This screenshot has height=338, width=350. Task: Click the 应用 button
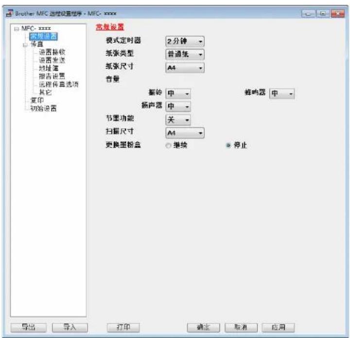[x=279, y=327]
